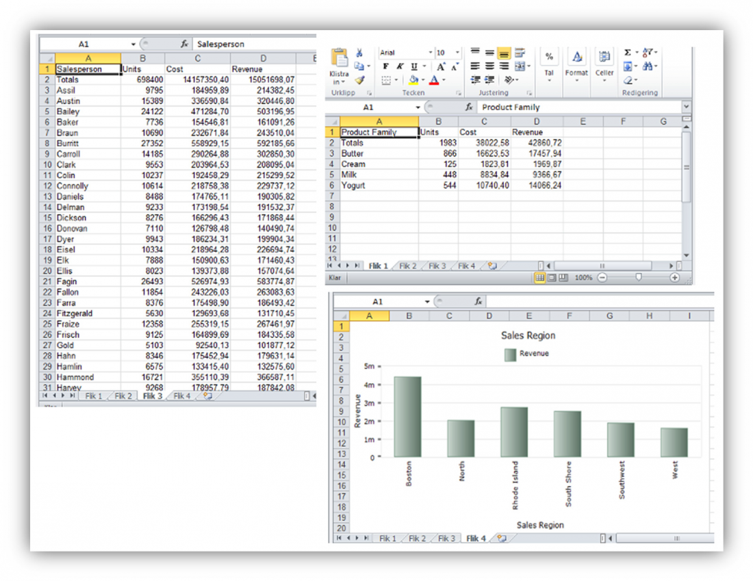Switch to Flik 3 tab in Sales Region chart workbook

(x=446, y=539)
